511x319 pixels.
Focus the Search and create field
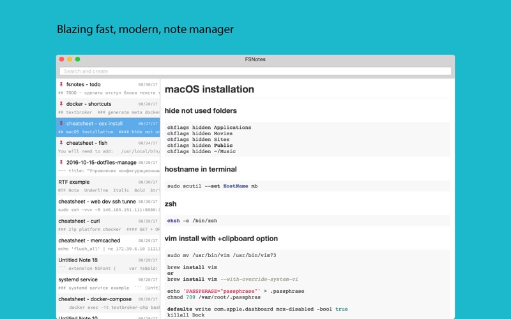(255, 71)
